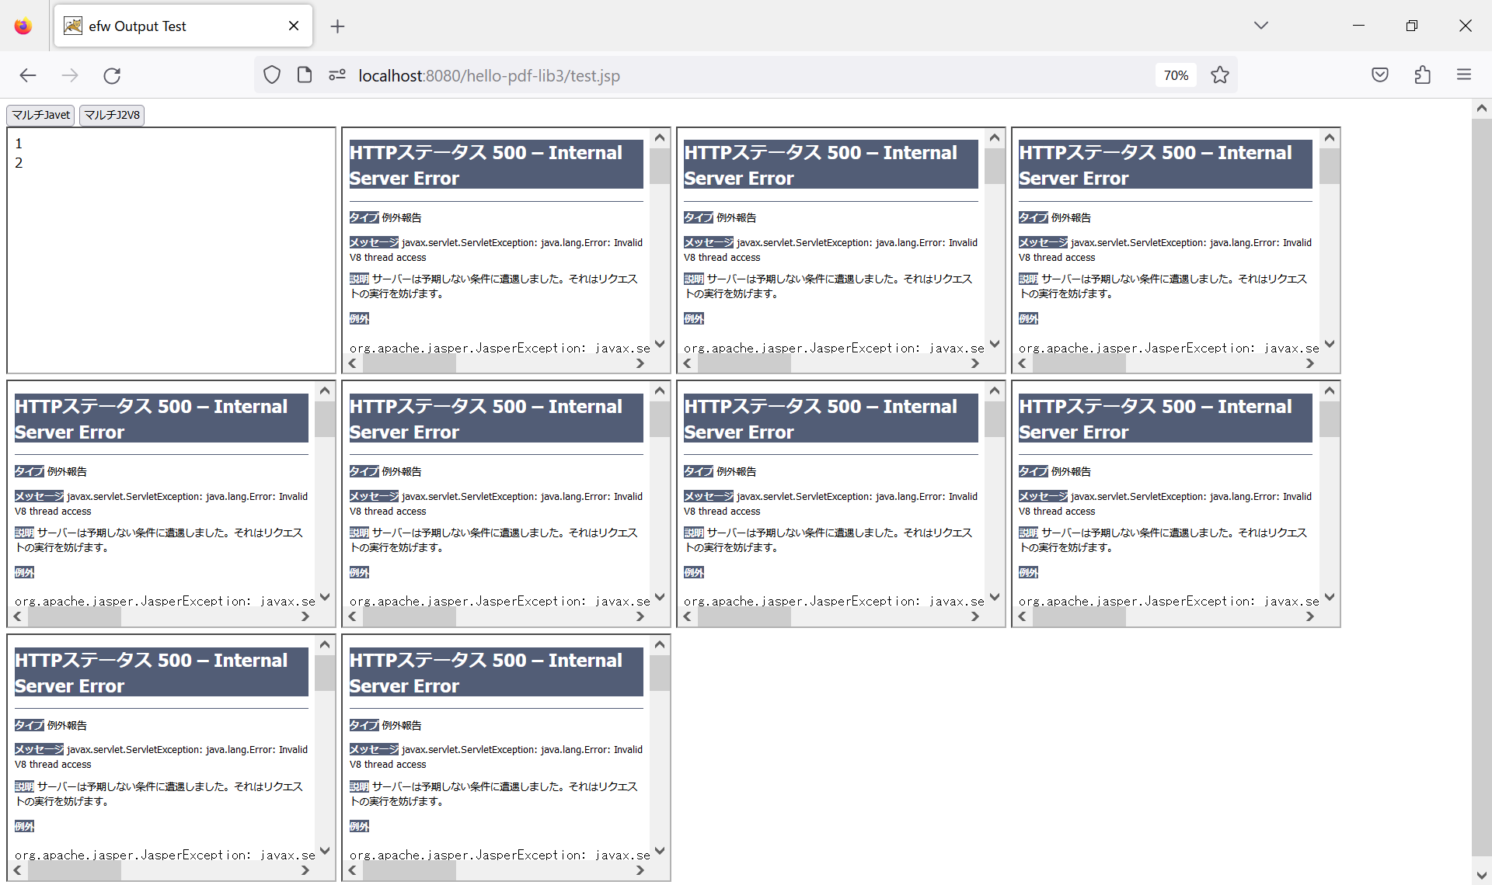
Task: Open a new tab with plus button
Action: 337,26
